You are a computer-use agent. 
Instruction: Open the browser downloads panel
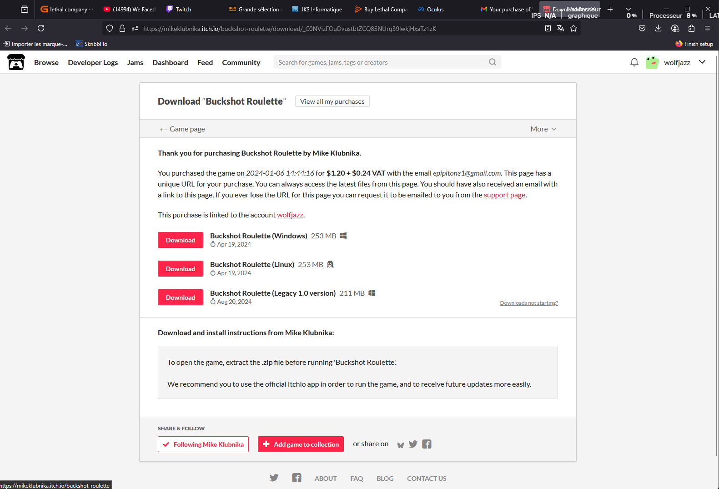click(x=658, y=28)
